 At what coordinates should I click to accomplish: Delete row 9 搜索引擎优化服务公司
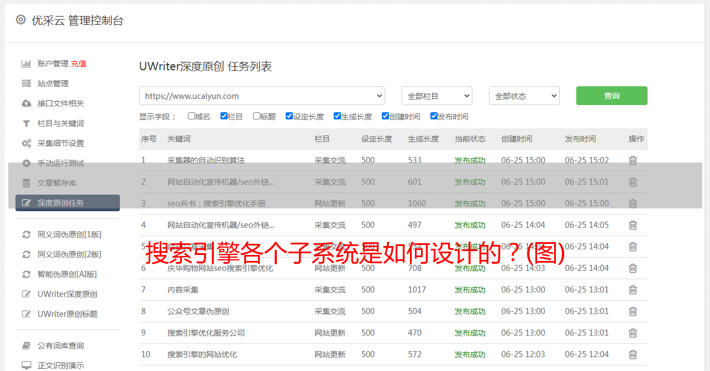tap(633, 333)
